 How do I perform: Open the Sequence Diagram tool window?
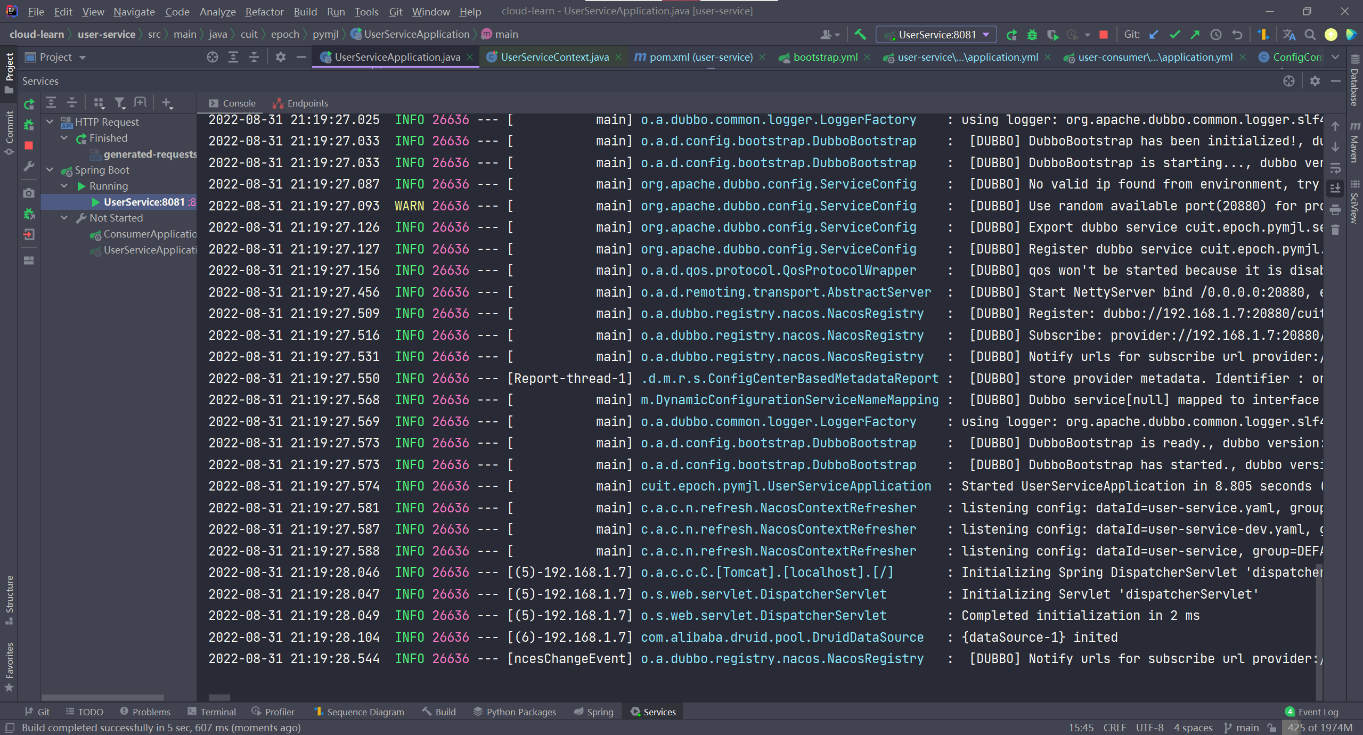click(x=359, y=712)
